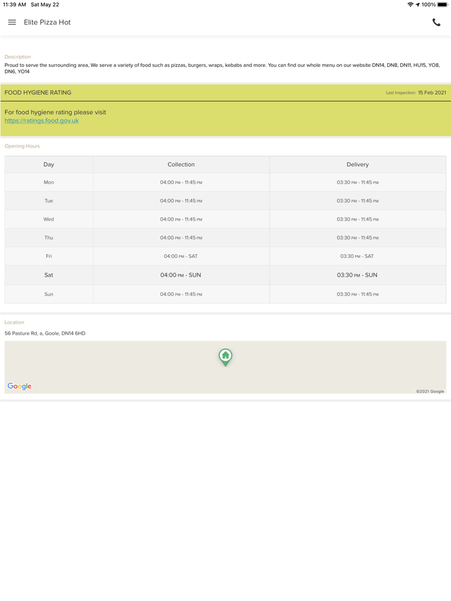The height and width of the screenshot is (601, 451).
Task: Tap 'For food hygiene rating please visit' text
Action: (x=55, y=113)
